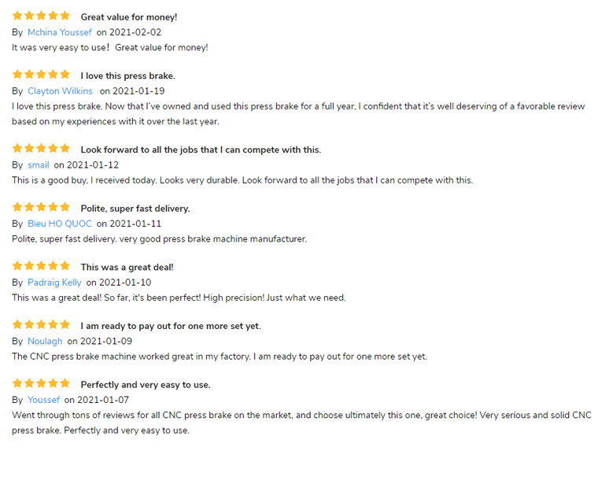Click the 'Perfectly and very easy to use.' title
The width and height of the screenshot is (598, 488).
(146, 385)
